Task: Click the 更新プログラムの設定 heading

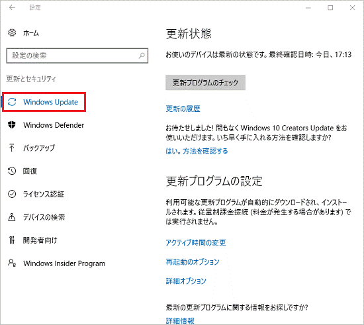Action: click(214, 181)
